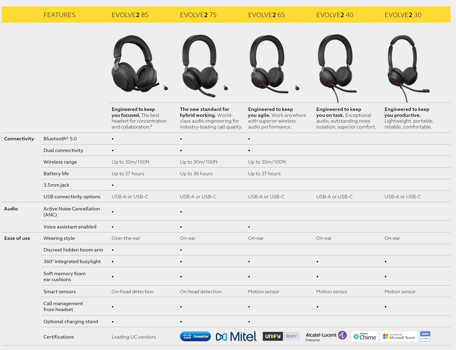
Task: Click Evolve2 75 On-head detection cell
Action: click(201, 292)
